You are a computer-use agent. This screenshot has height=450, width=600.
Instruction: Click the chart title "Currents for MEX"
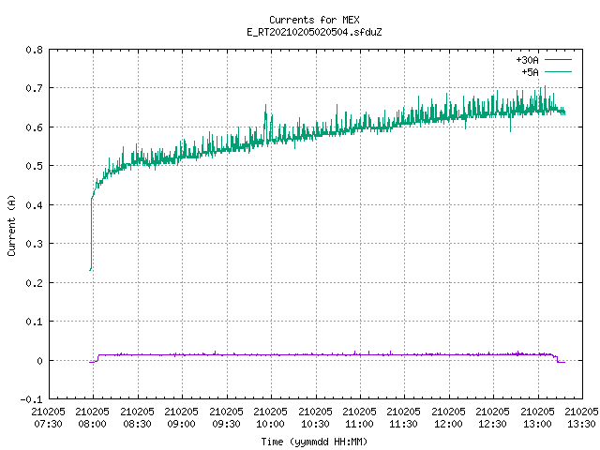click(x=314, y=20)
